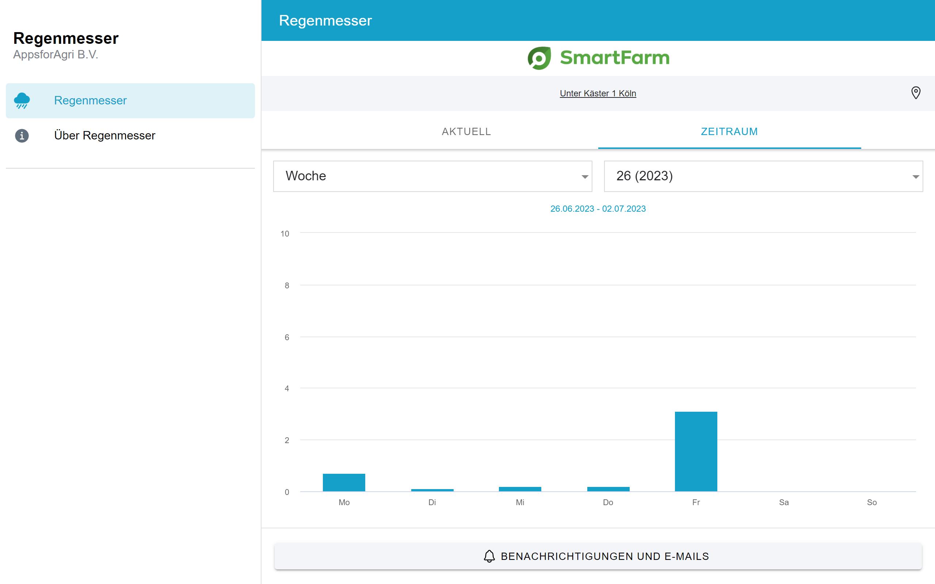Click the AppsforAgri B.V. text
935x584 pixels.
(56, 54)
